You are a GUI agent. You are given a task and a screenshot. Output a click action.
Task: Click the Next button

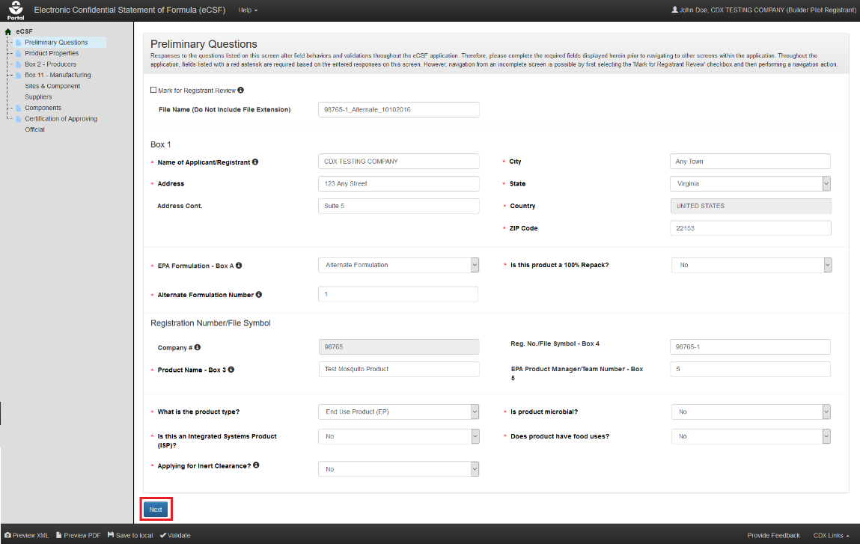coord(156,510)
